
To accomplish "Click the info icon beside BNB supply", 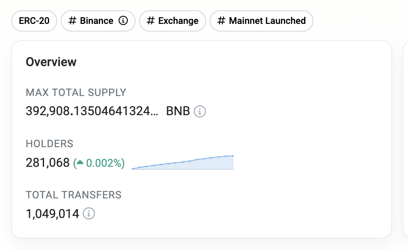I will pyautogui.click(x=199, y=111).
